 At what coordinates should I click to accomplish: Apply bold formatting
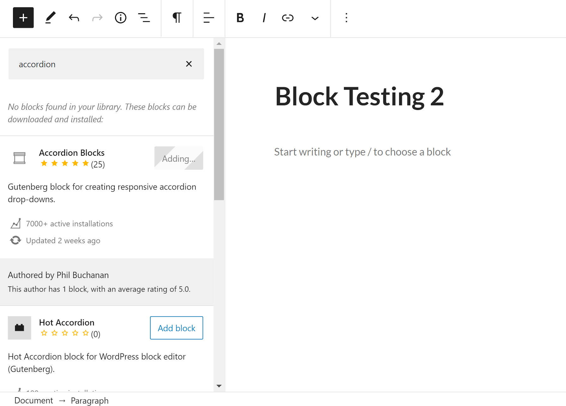tap(240, 18)
